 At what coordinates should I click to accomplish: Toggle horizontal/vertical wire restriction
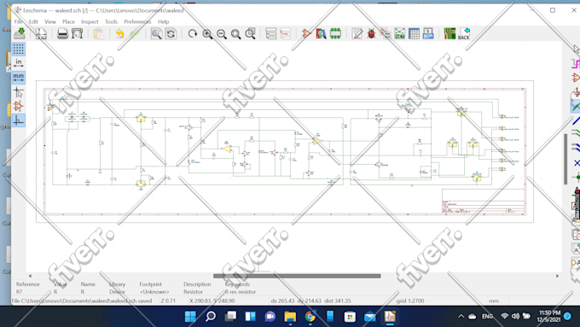click(19, 120)
